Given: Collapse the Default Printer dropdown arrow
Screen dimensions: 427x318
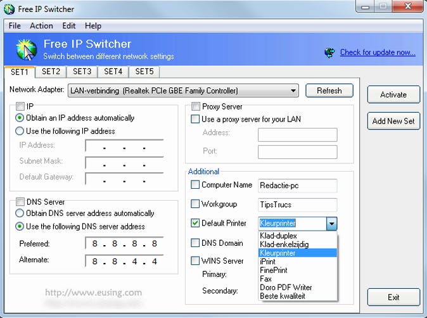Looking at the screenshot, I should point(331,224).
